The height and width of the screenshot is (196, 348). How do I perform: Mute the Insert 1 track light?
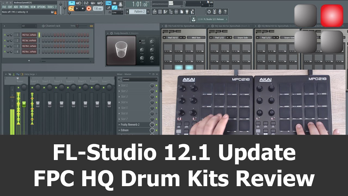[x=32, y=88]
